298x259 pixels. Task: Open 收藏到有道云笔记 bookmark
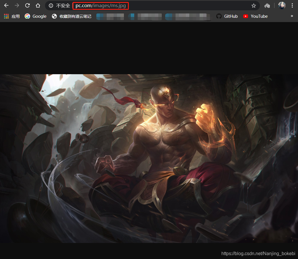[71, 16]
